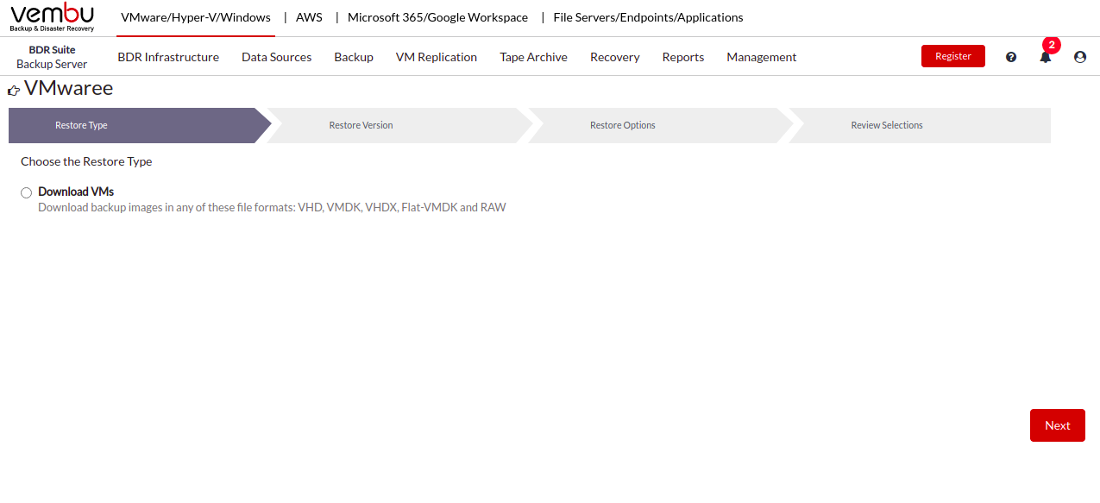Image resolution: width=1100 pixels, height=503 pixels.
Task: Click the pointing hand icon beside VMwaree
Action: pos(14,90)
